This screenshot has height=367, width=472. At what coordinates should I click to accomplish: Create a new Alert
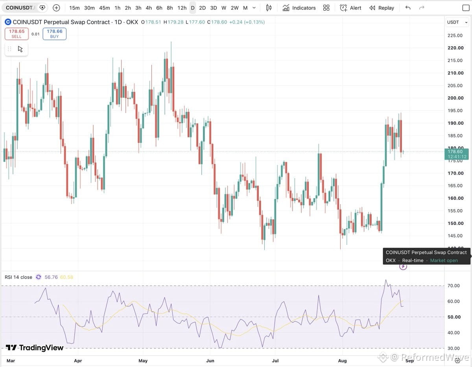click(x=350, y=8)
